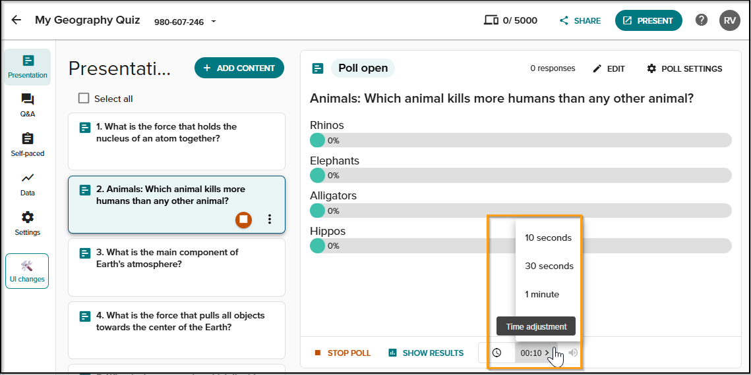
Task: Click poll icon of question 3 card
Action: [85, 253]
